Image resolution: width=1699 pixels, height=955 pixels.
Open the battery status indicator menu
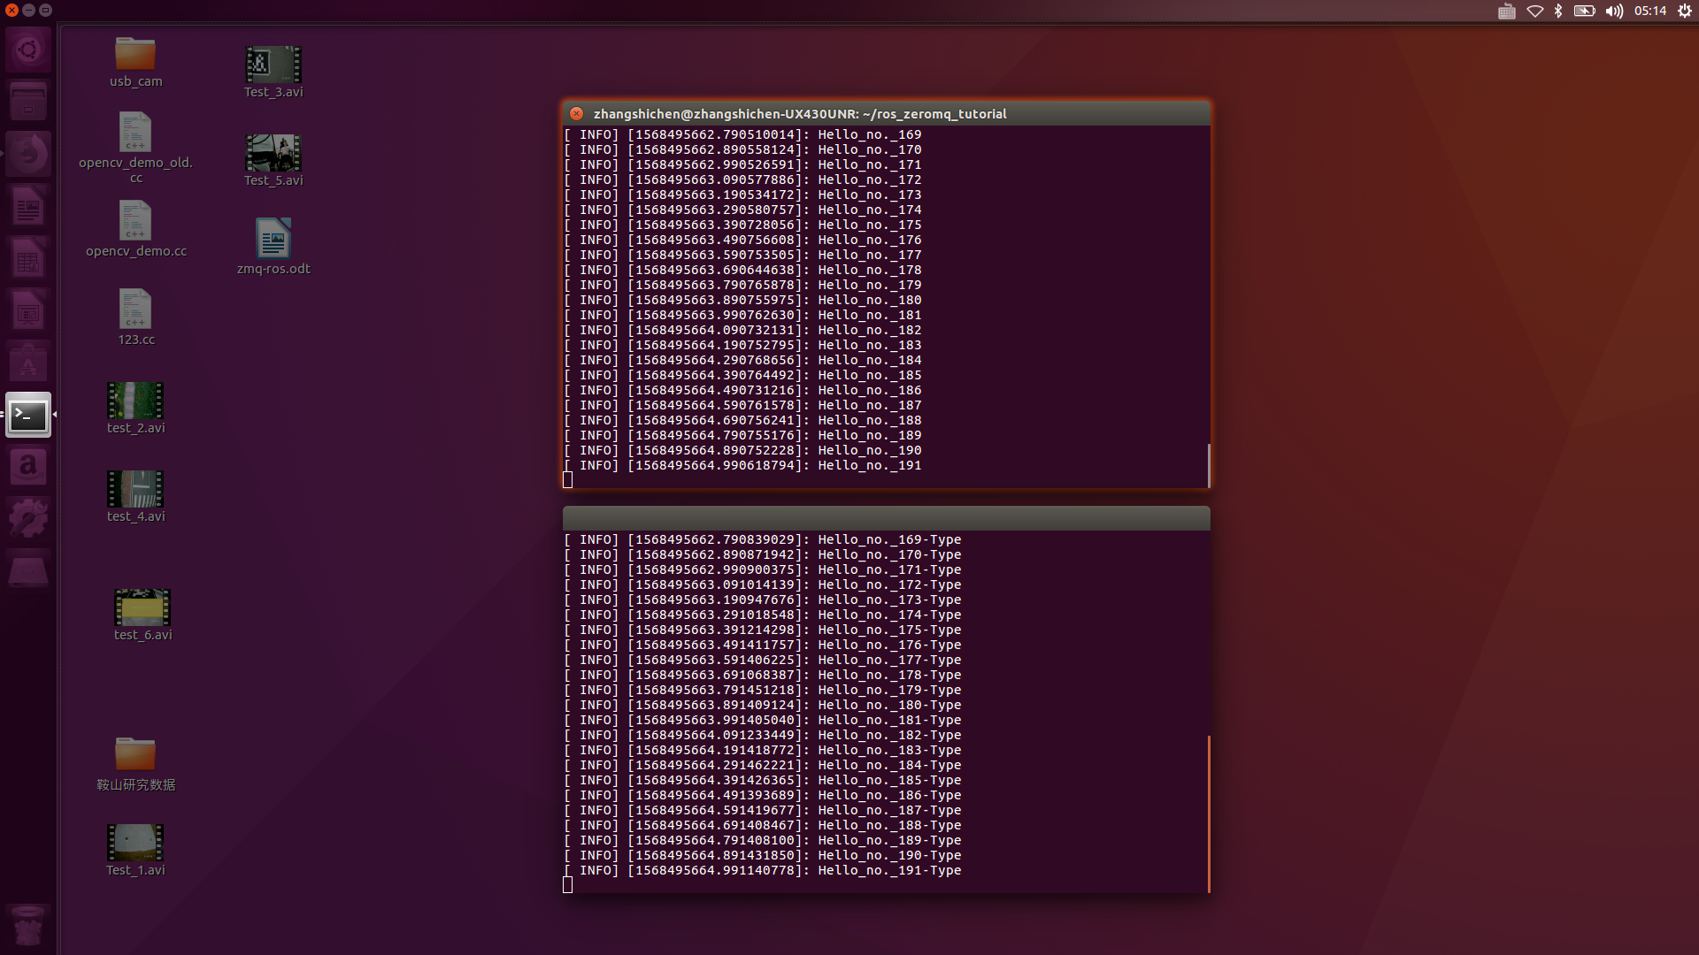(x=1584, y=11)
